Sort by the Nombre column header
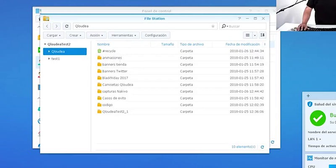336x168 pixels. pos(103,45)
